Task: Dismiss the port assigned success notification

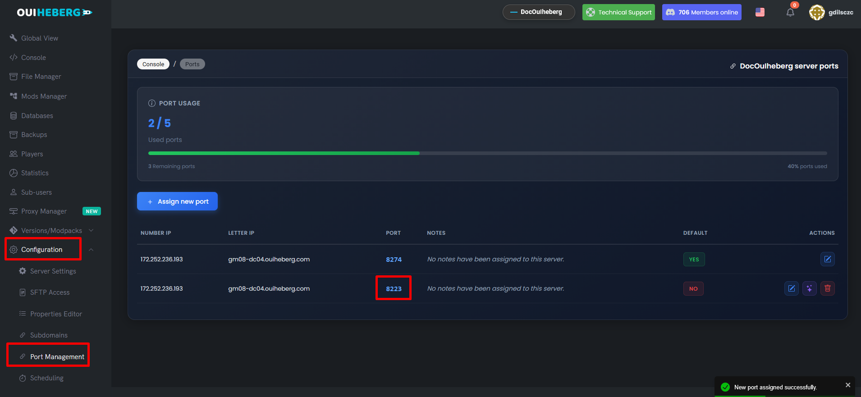Action: (x=847, y=385)
